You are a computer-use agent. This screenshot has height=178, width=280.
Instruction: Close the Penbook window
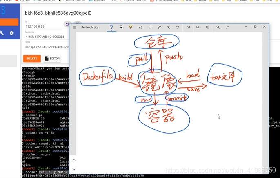click(x=264, y=26)
